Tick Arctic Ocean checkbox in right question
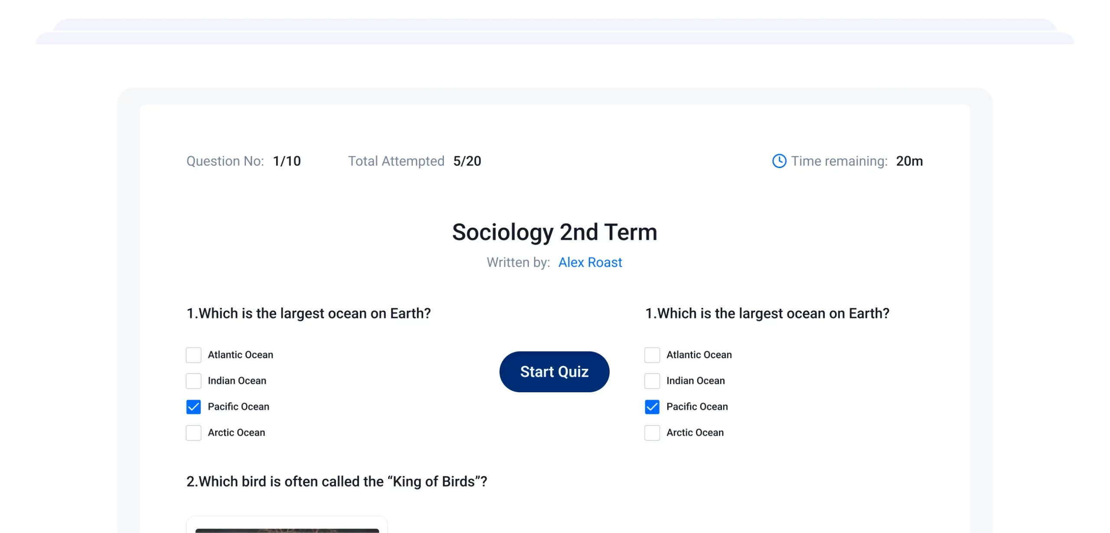The height and width of the screenshot is (533, 1110). coord(652,433)
